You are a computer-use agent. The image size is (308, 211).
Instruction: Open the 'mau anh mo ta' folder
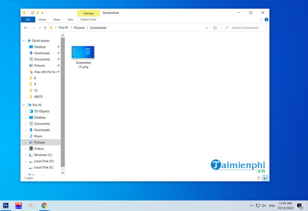click(x=44, y=72)
